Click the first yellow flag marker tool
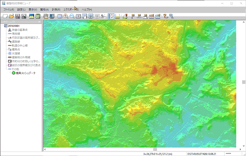246x156 pixels. click(133, 16)
